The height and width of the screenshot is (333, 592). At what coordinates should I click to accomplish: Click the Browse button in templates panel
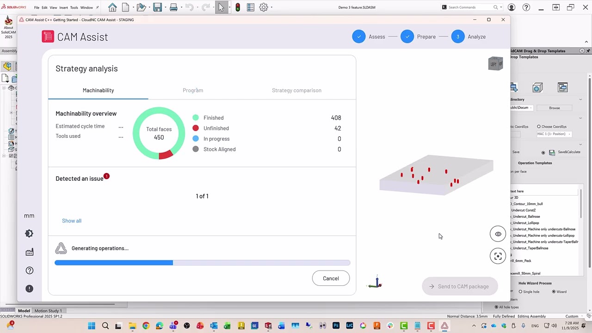click(x=555, y=108)
